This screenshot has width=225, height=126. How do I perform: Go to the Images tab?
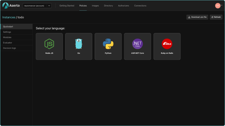point(95,6)
